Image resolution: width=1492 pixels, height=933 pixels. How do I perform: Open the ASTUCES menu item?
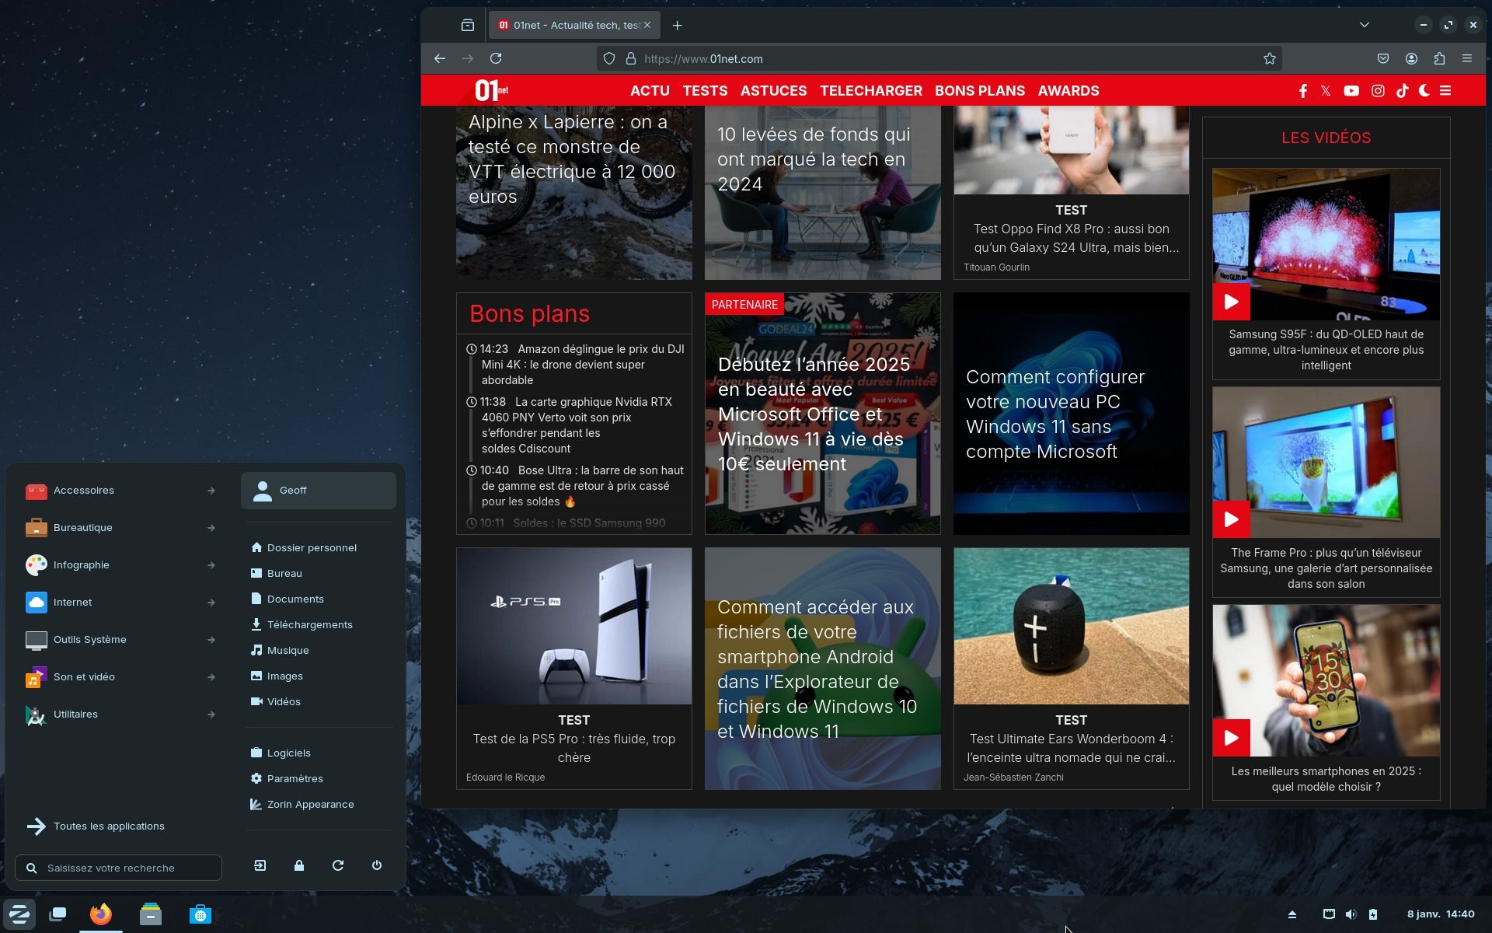pos(773,91)
